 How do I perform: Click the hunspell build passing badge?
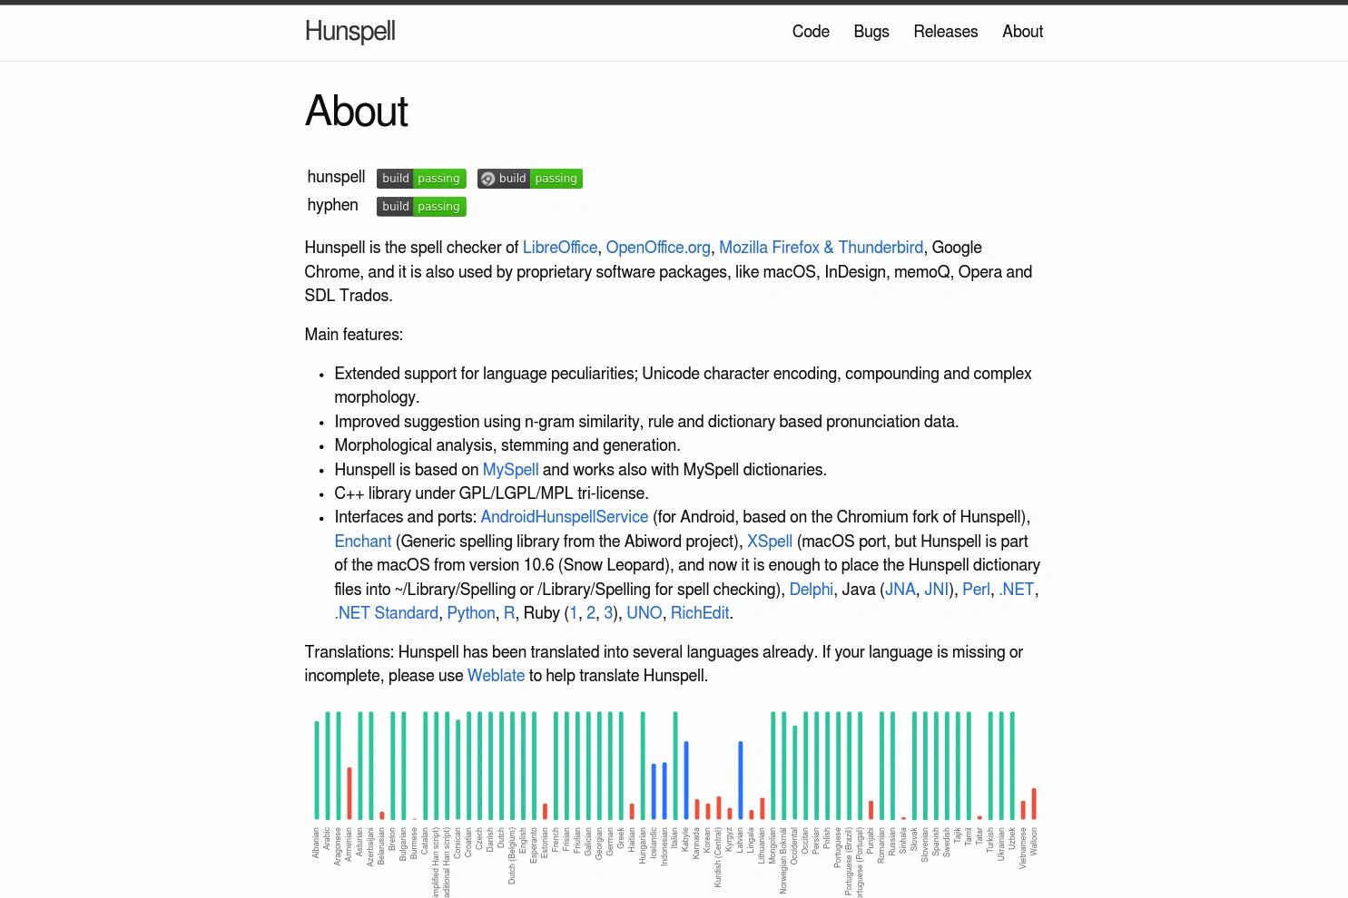point(420,178)
